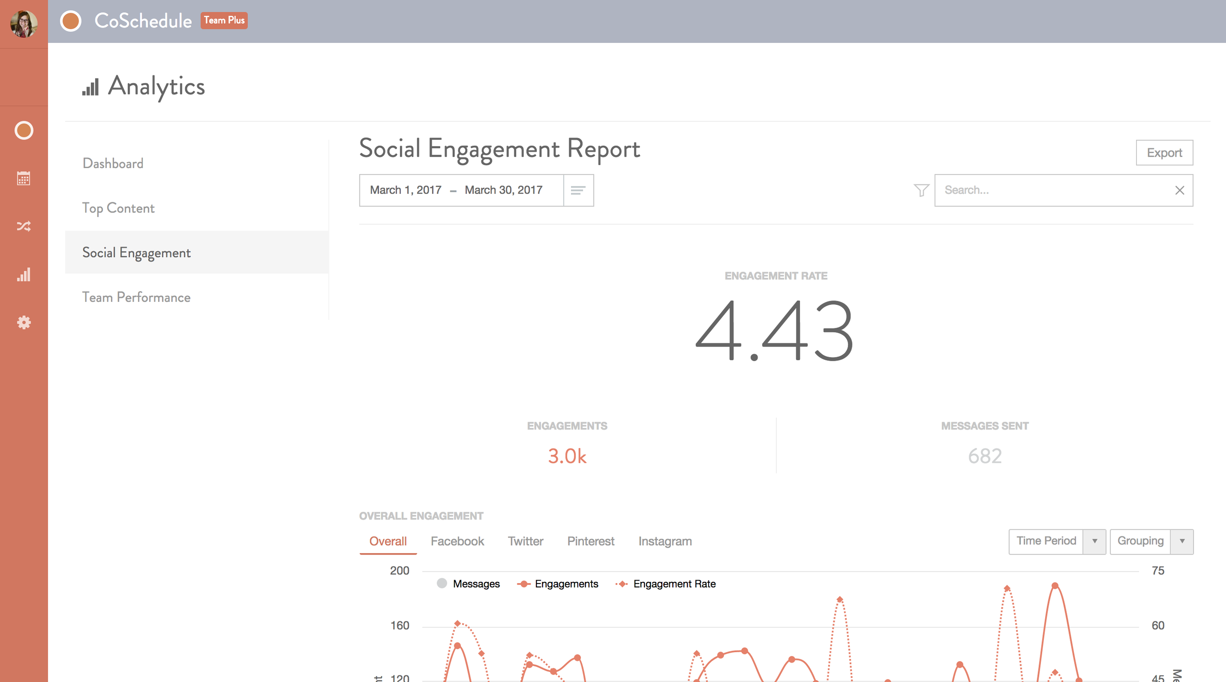Open the Team Performance report

(x=136, y=297)
